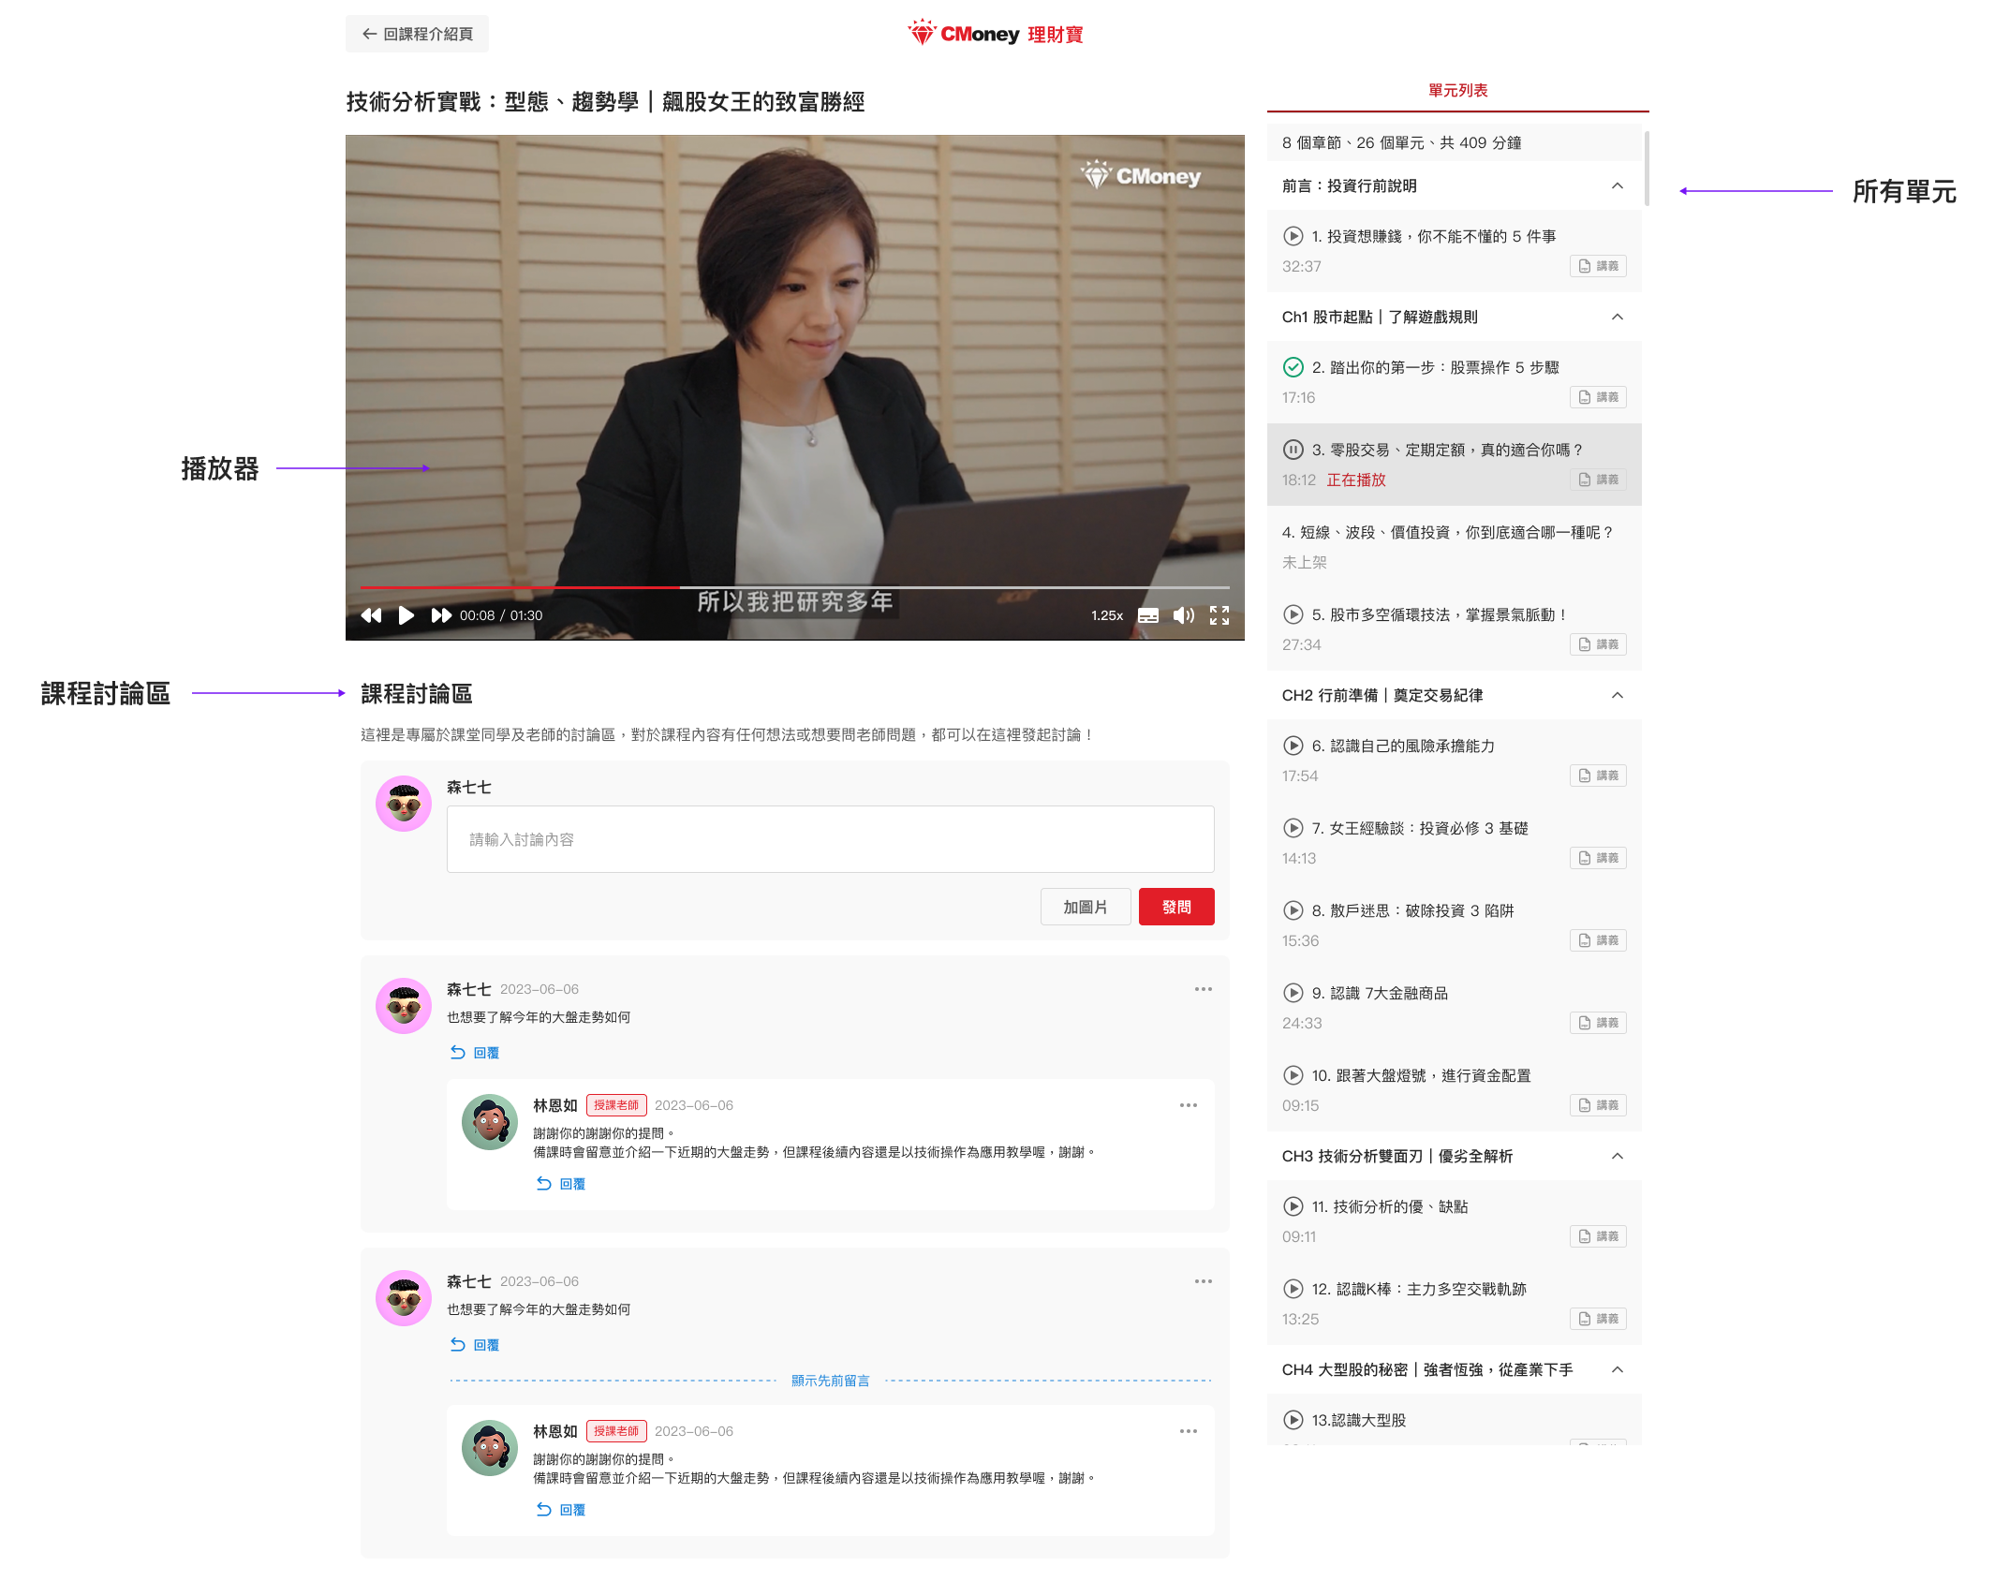
Task: Open 講義 handout for unit 7 (14:13)
Action: (x=1598, y=858)
